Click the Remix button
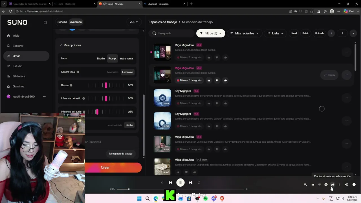 [x=329, y=75]
